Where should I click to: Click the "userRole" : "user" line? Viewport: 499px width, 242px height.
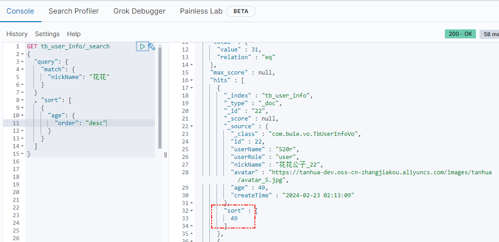point(265,157)
